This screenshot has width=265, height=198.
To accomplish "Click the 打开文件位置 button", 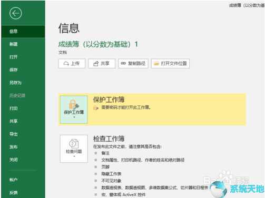I will pos(170,63).
